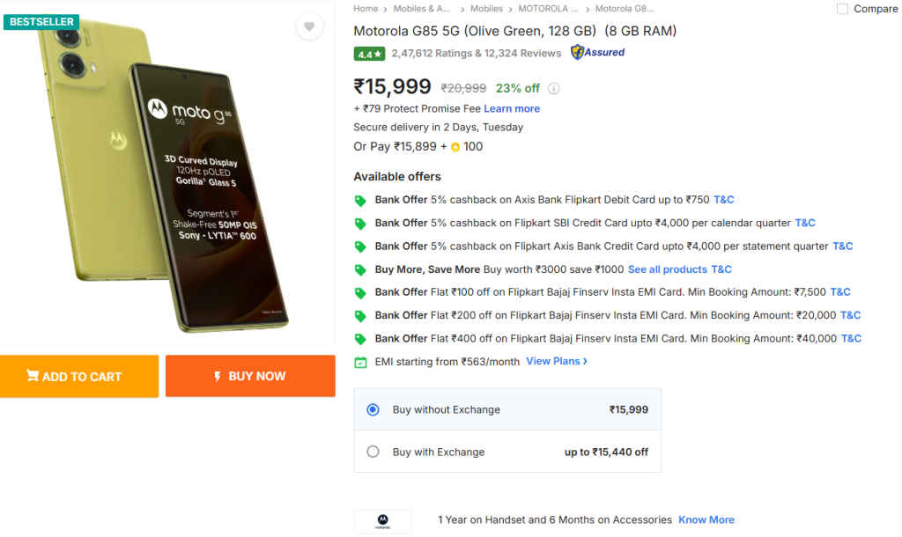Screen dimensions: 902x537
Task: Click the Buy Now button
Action: point(250,376)
